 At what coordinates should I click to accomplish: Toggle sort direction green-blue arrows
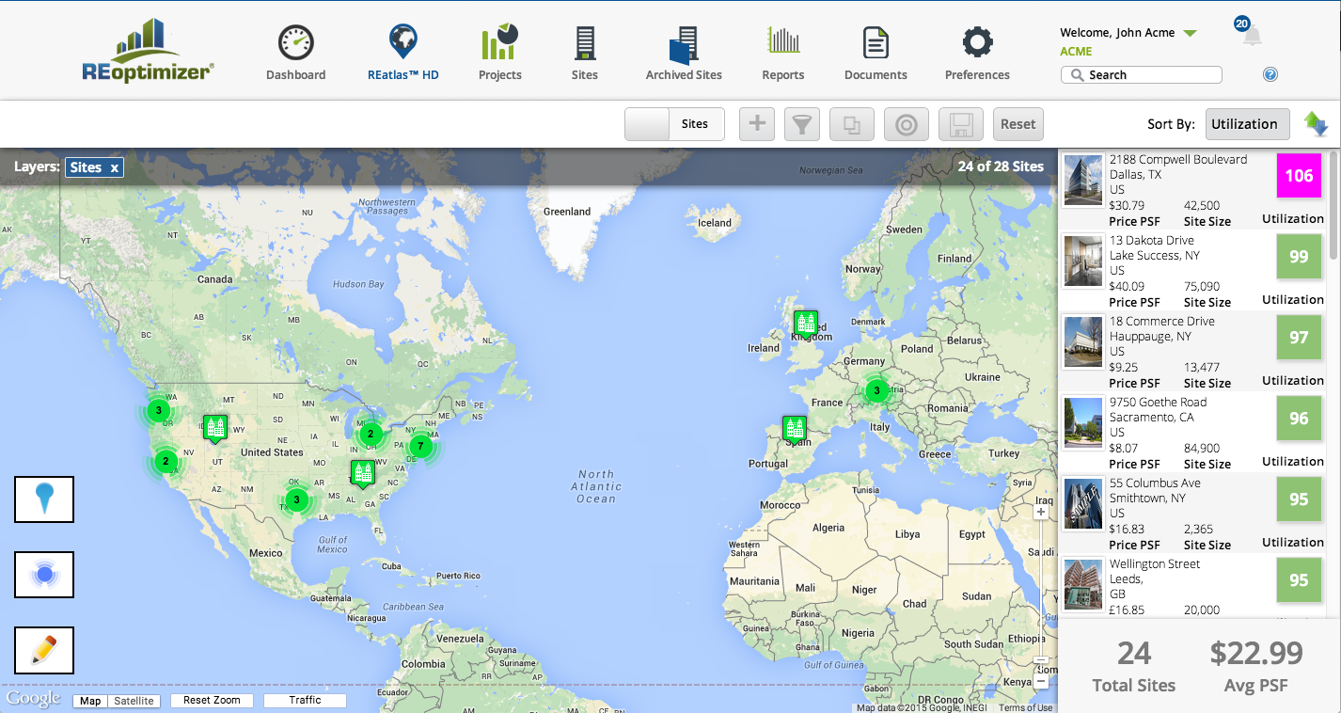point(1316,124)
